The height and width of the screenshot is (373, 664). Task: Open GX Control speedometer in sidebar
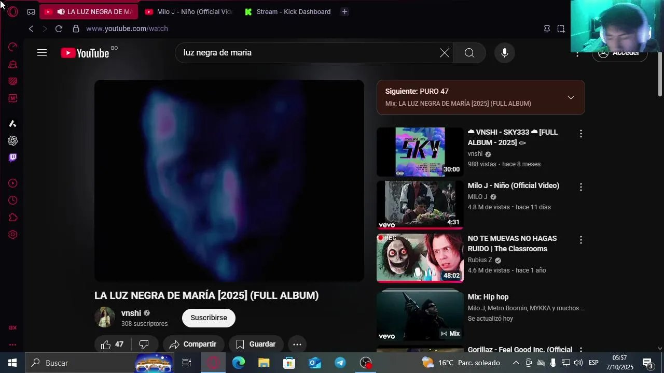click(13, 47)
